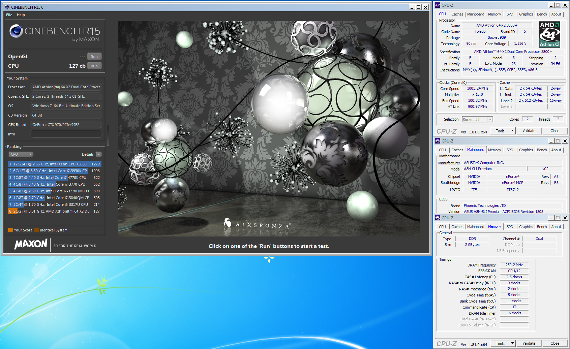Click Close button in top CPU-Z window
The image size is (570, 349).
click(x=555, y=131)
